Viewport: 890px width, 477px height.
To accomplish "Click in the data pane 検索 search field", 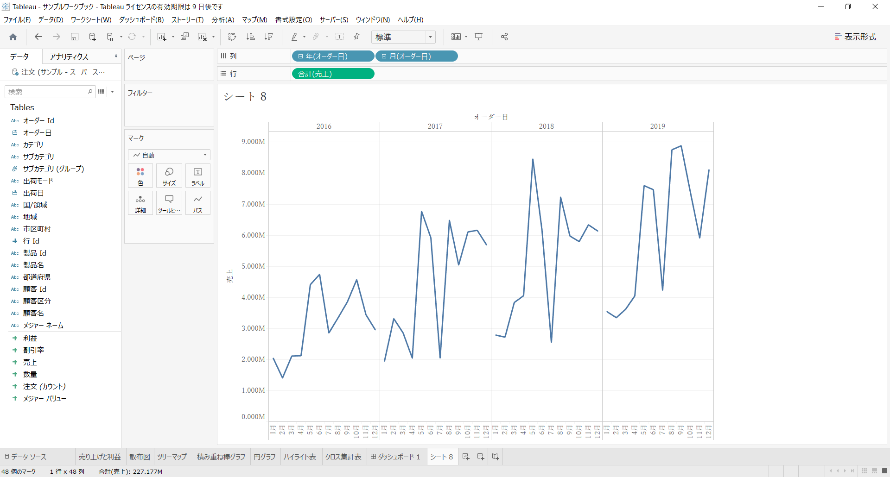I will click(x=50, y=92).
